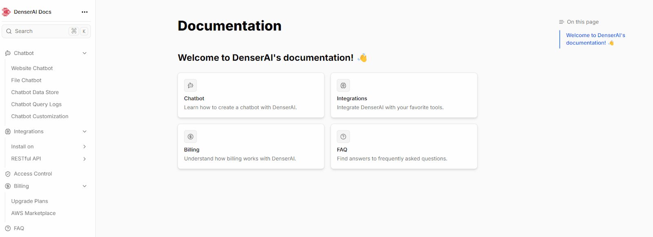Click 'Find answers to frequently asked questions' text

coord(392,159)
